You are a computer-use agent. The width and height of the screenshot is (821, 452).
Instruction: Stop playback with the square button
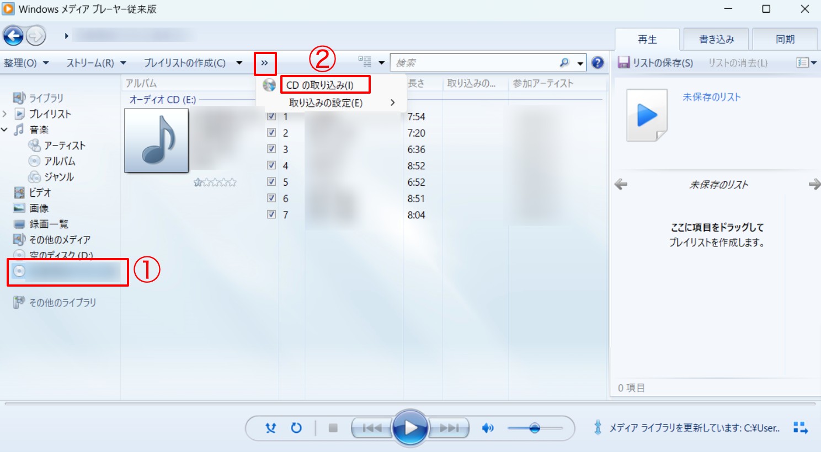coord(333,428)
